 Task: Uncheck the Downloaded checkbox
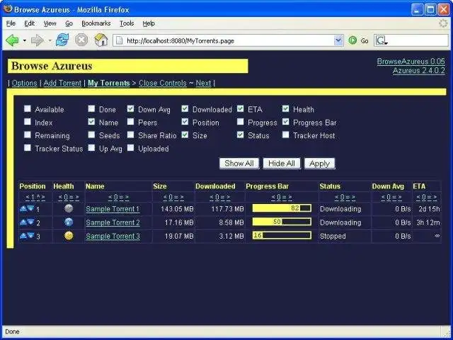[x=185, y=108]
